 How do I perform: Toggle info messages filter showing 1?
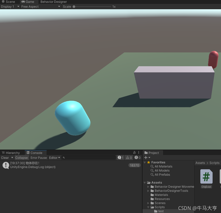121,158
